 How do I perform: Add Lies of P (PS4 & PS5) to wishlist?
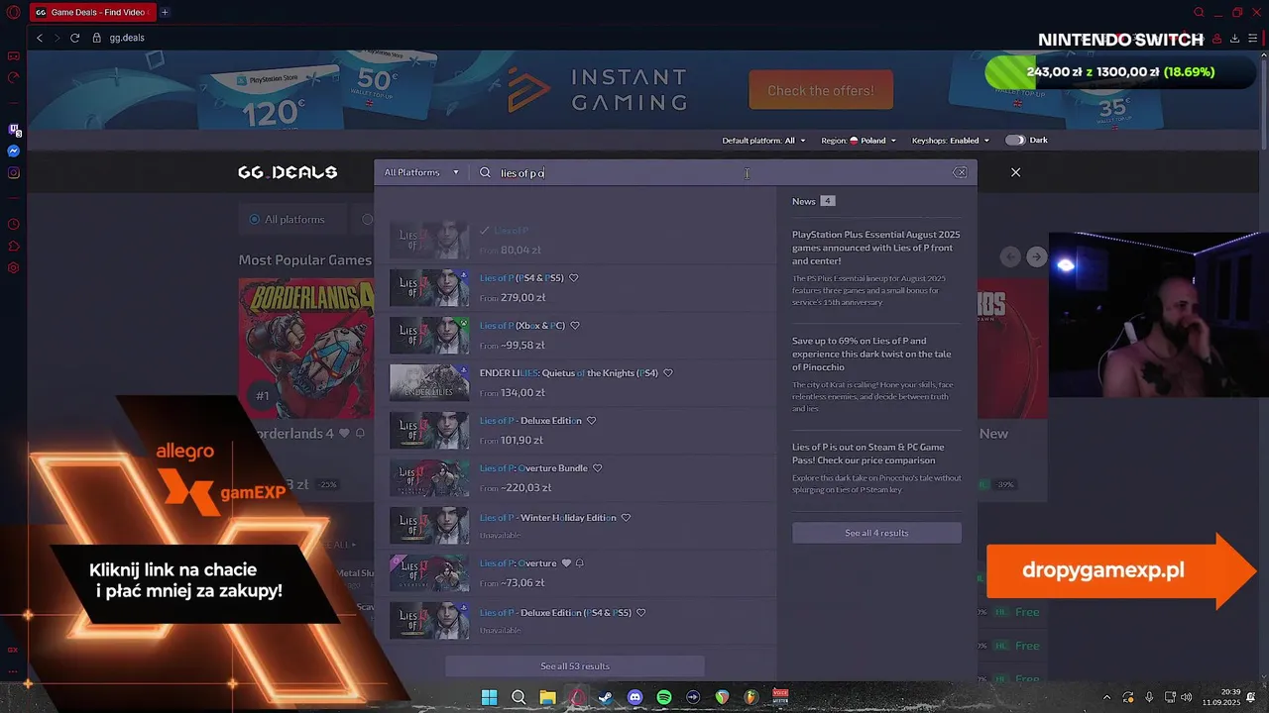[574, 278]
